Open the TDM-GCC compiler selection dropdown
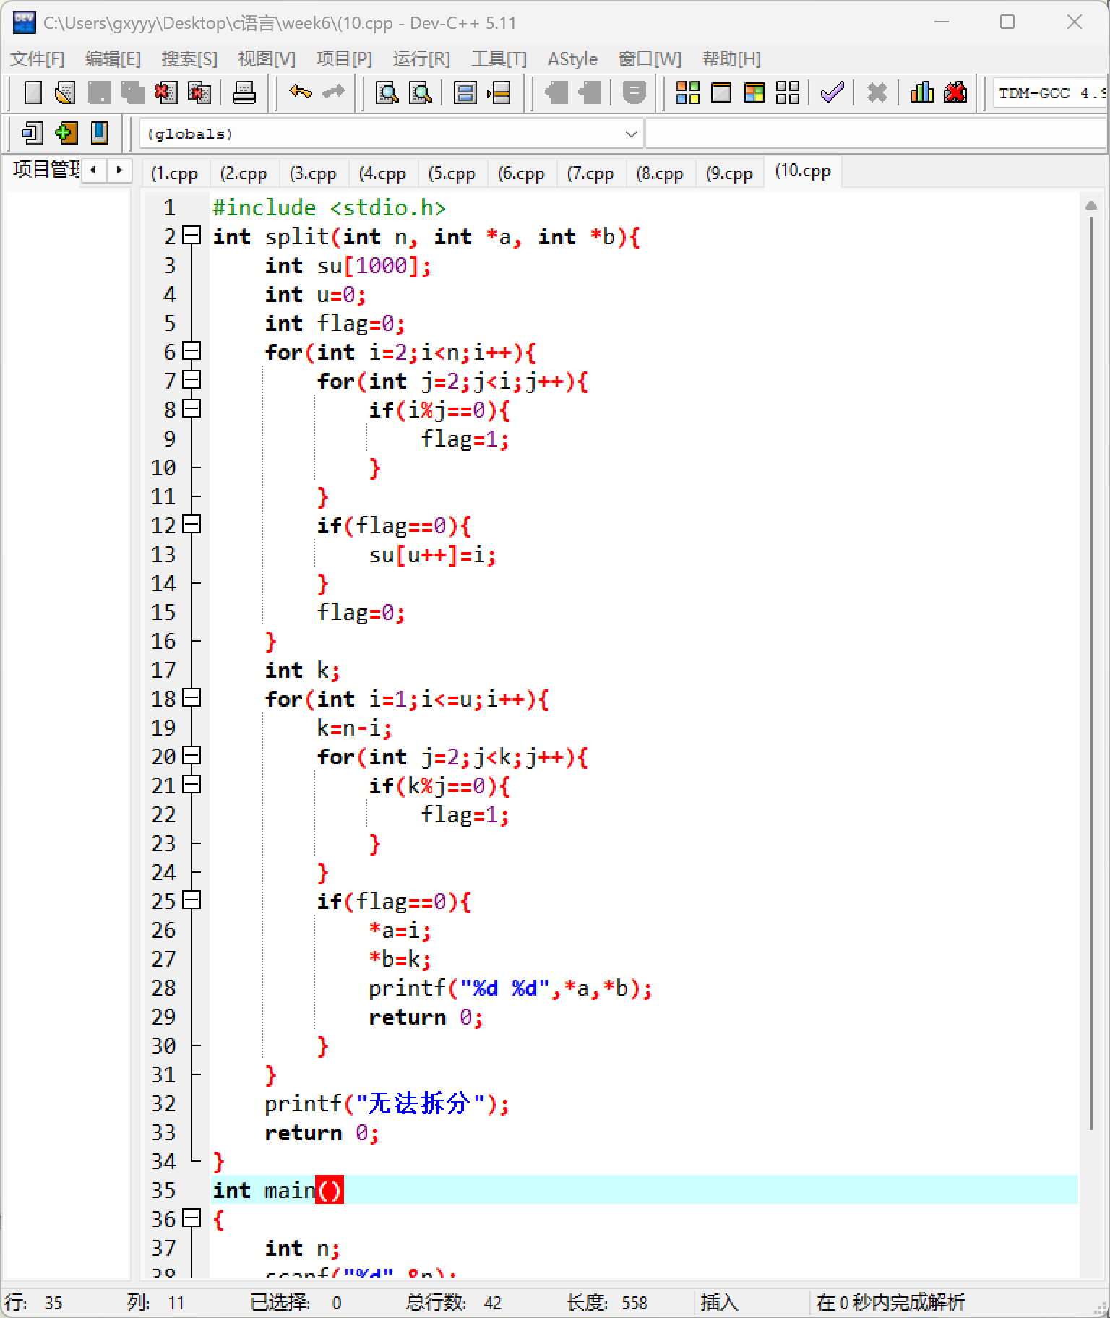Image resolution: width=1110 pixels, height=1318 pixels. (1050, 92)
